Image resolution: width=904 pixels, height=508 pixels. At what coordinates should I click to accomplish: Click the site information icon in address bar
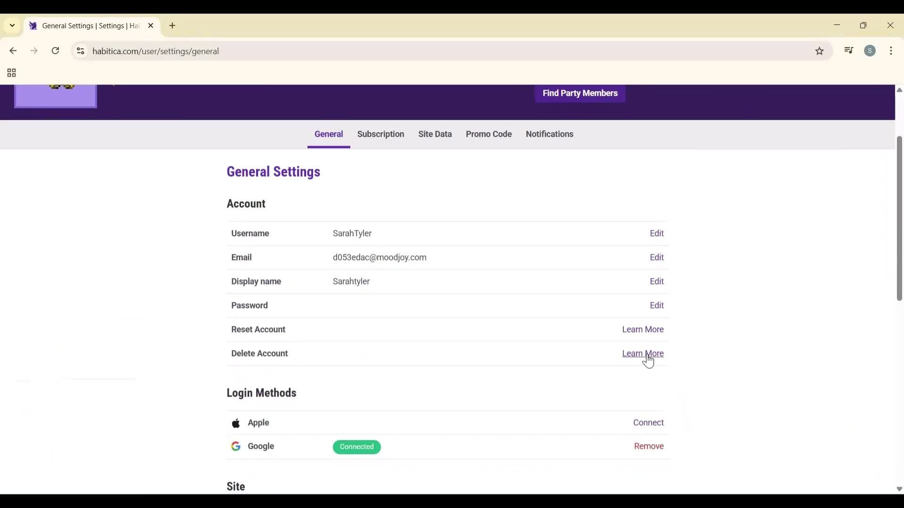pos(80,51)
